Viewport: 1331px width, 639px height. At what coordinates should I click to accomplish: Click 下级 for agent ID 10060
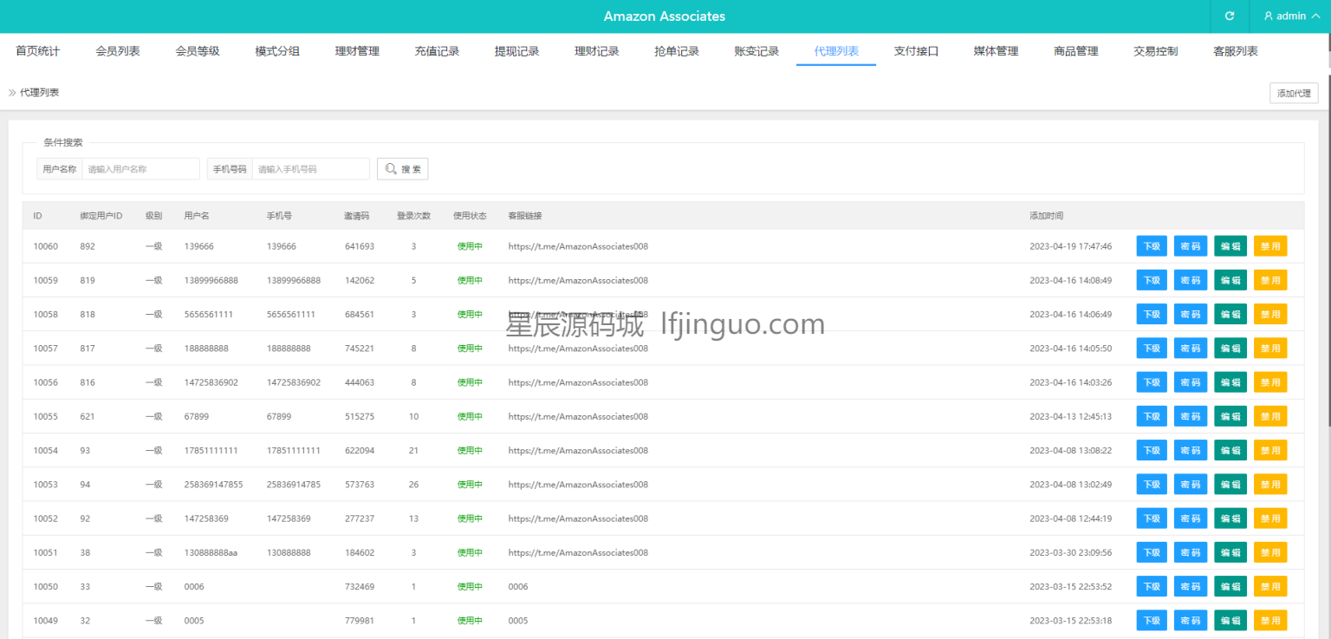click(x=1152, y=246)
